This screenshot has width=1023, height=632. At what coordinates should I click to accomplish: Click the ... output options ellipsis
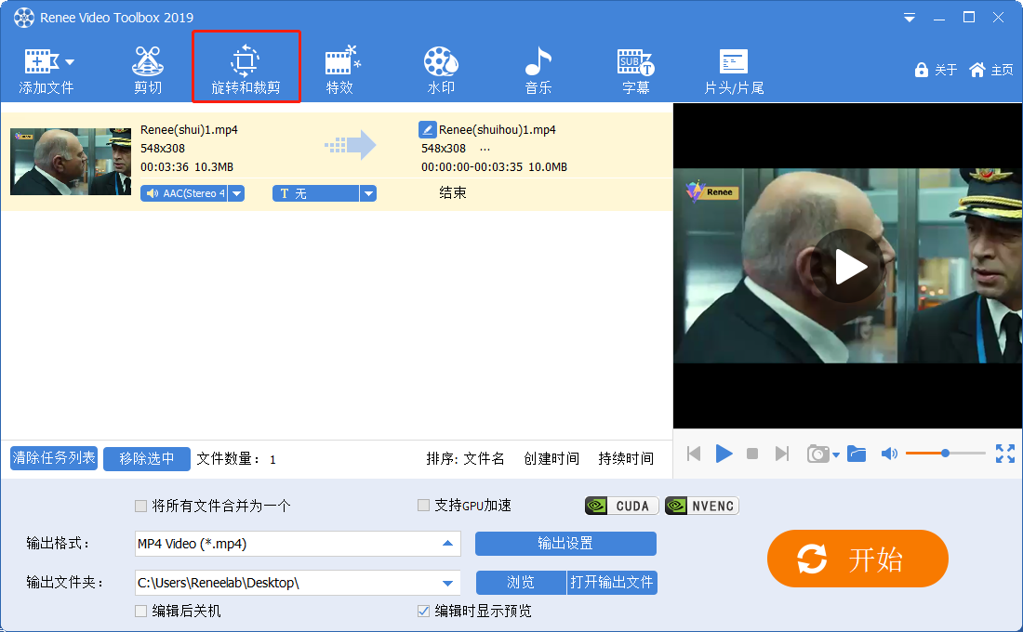[x=485, y=150]
